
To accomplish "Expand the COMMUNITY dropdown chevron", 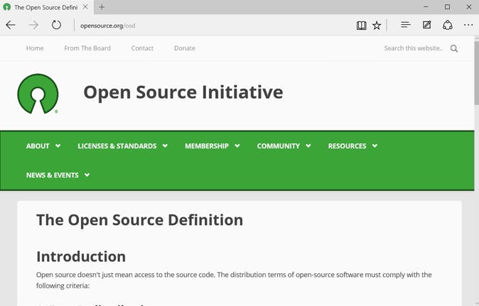I will [308, 146].
